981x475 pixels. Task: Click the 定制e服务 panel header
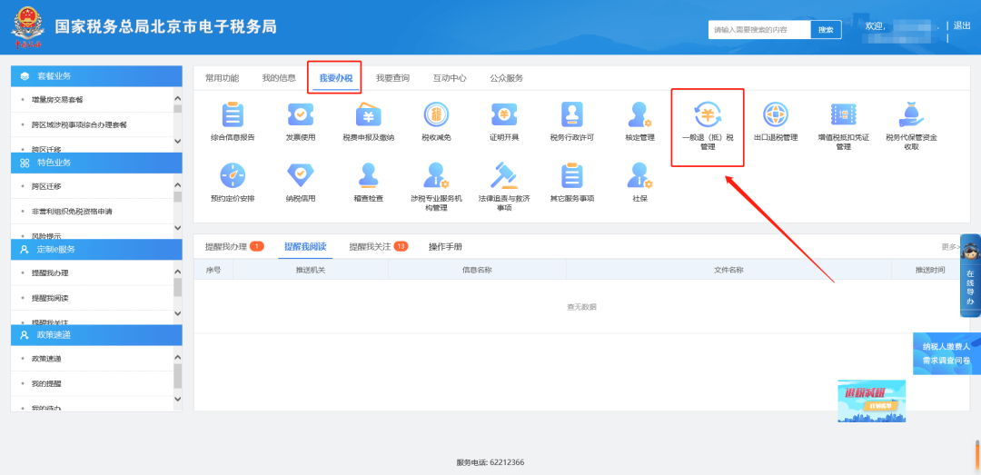click(x=96, y=249)
